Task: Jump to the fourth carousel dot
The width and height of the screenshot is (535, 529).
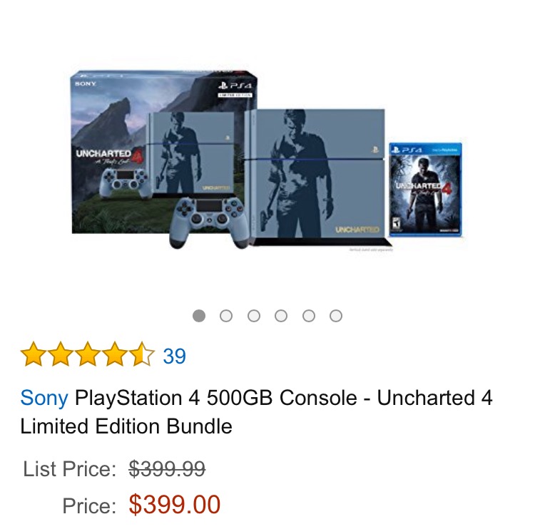Action: pyautogui.click(x=281, y=316)
